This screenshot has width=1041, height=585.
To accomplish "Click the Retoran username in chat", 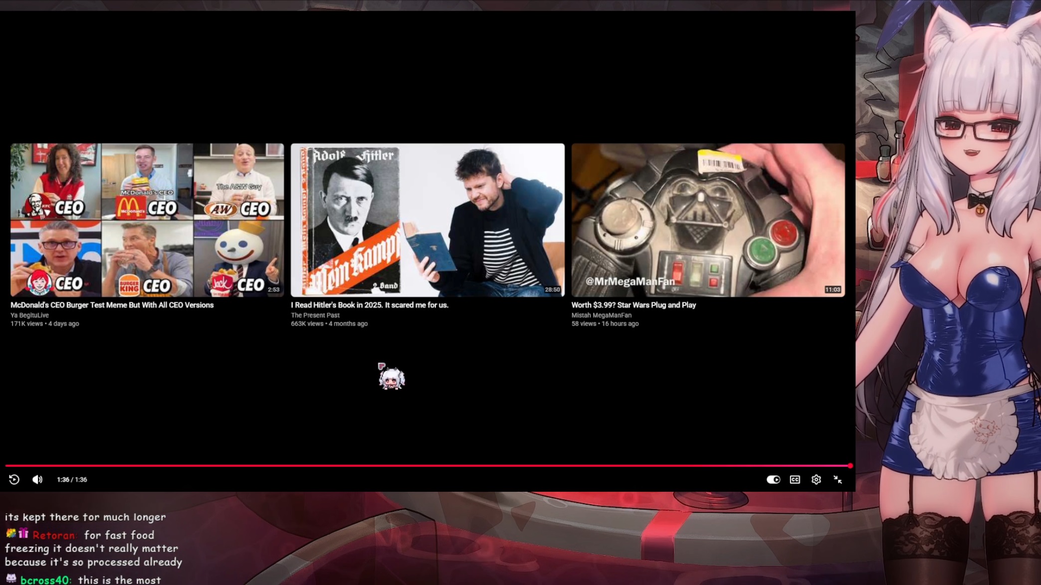I will [x=54, y=535].
